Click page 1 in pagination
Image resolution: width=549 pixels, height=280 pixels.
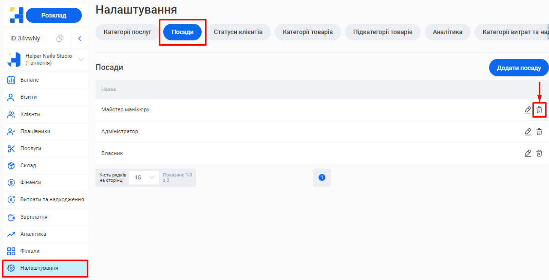pos(322,177)
